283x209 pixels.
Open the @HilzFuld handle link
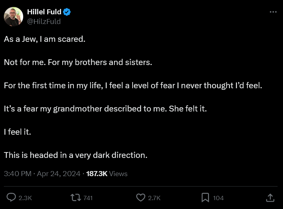44,21
